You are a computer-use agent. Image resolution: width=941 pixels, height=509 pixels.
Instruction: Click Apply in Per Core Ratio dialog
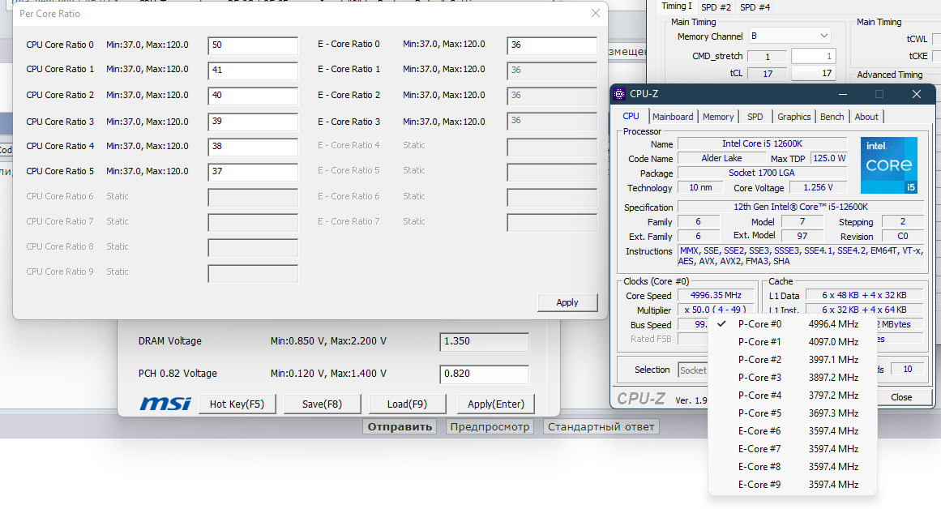click(x=567, y=302)
